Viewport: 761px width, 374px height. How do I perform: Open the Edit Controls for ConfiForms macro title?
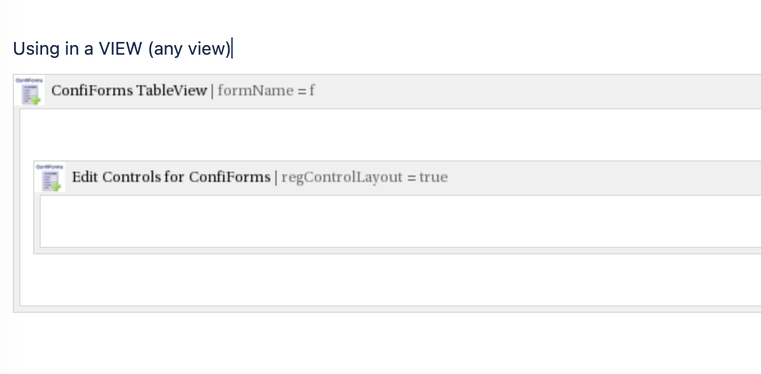(171, 177)
